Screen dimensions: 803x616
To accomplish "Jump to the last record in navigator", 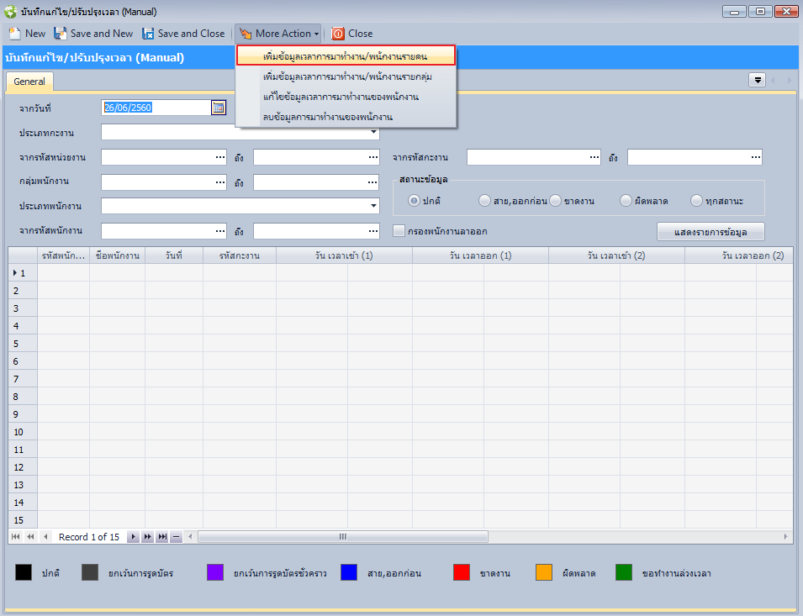I will click(x=161, y=536).
